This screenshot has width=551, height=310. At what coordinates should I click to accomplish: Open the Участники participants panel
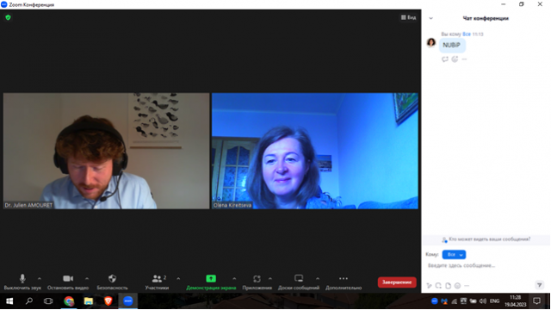click(157, 282)
